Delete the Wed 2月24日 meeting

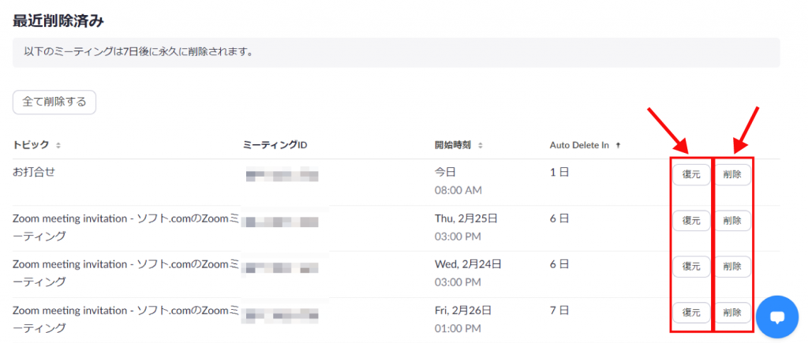[x=732, y=267]
